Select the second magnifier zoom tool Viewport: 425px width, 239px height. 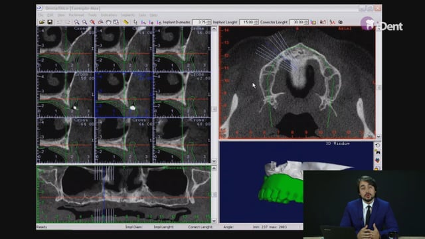tap(84, 22)
